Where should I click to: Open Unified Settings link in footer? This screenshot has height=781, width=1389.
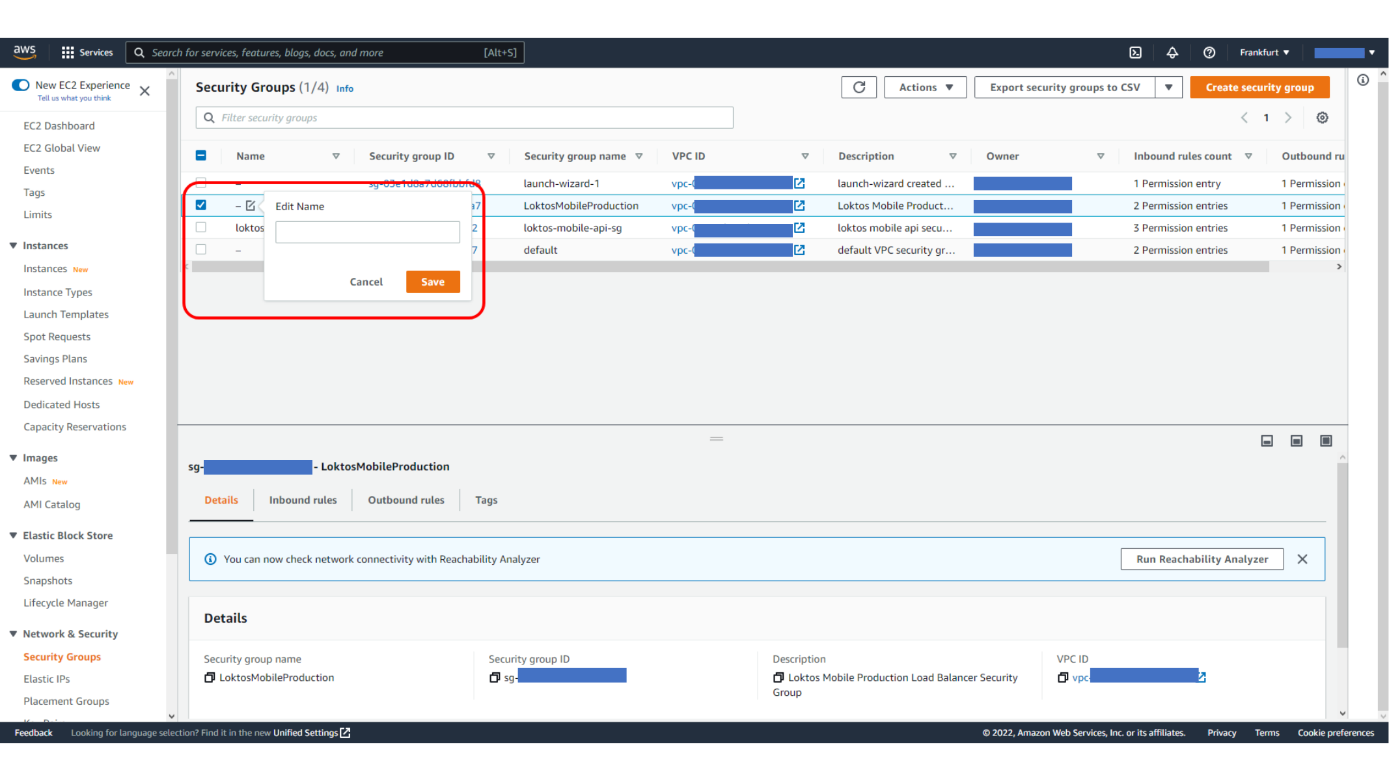312,733
